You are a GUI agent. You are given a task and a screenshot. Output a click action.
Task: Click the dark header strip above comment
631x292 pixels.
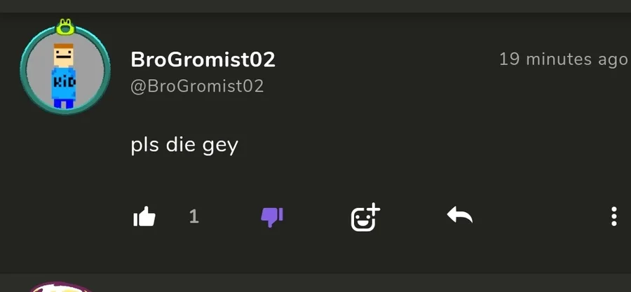(x=315, y=6)
